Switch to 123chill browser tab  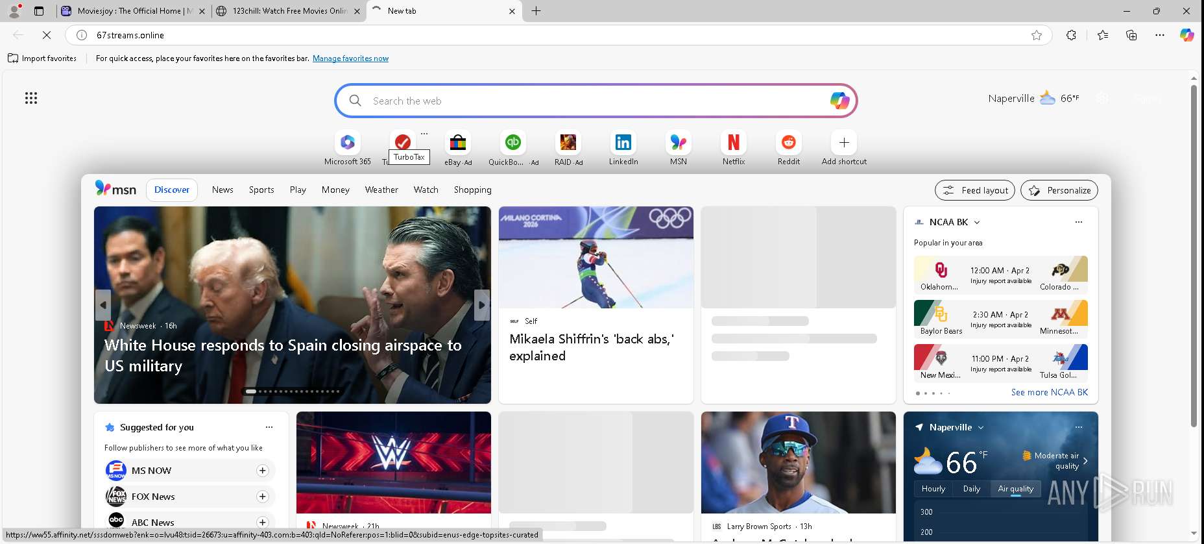[288, 11]
